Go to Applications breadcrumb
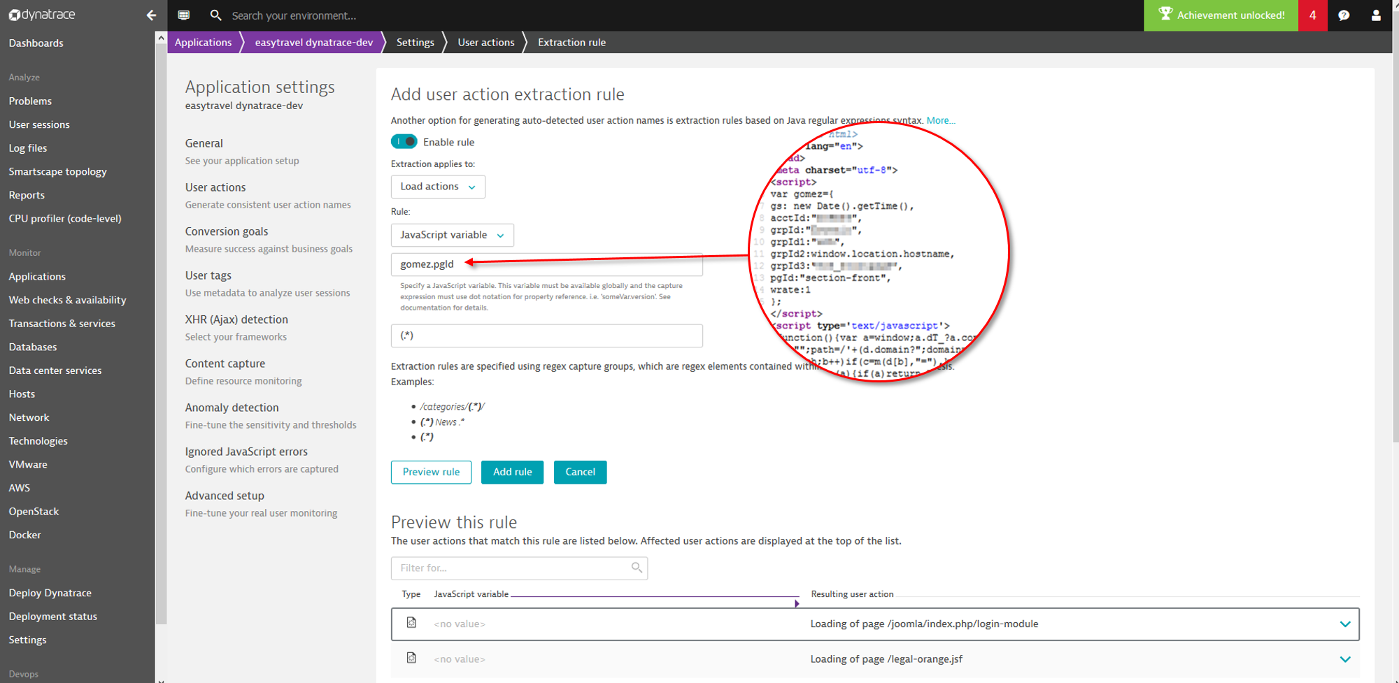Image resolution: width=1399 pixels, height=683 pixels. tap(203, 42)
